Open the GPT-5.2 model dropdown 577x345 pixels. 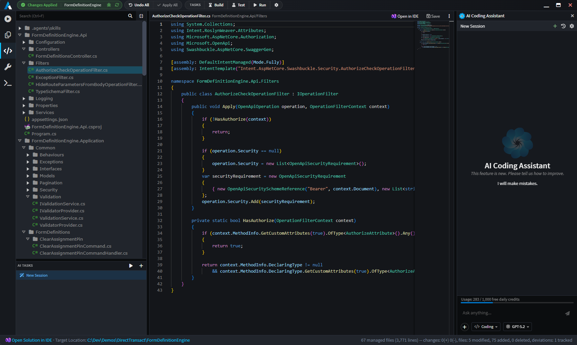pos(518,327)
